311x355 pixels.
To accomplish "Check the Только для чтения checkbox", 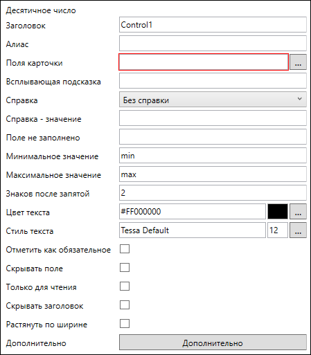I will (x=125, y=286).
